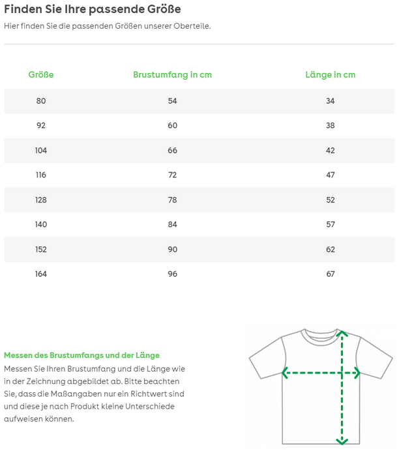399x457 pixels.
Task: Select size 128 in the size chart
Action: tap(41, 200)
